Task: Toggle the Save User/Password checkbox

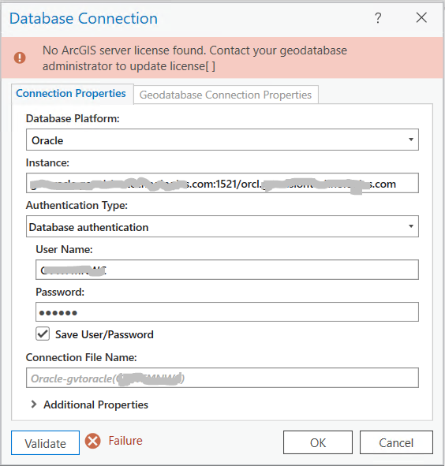Action: click(43, 334)
